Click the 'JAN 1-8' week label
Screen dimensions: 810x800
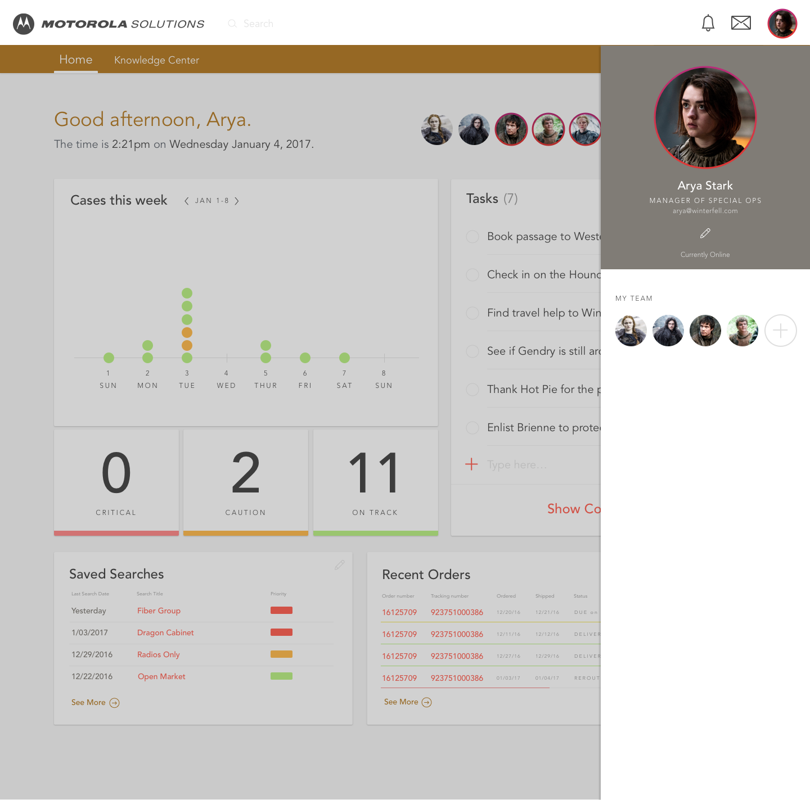point(212,201)
